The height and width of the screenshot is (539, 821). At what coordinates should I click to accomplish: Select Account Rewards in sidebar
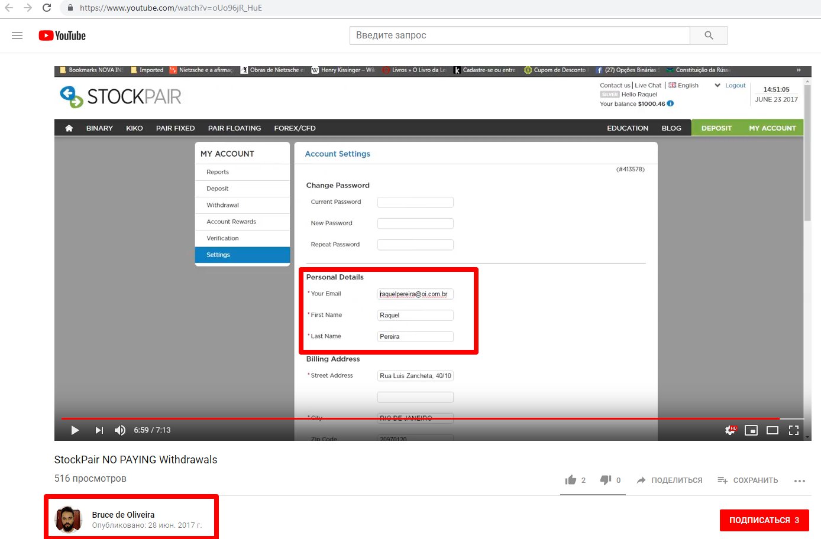point(243,222)
